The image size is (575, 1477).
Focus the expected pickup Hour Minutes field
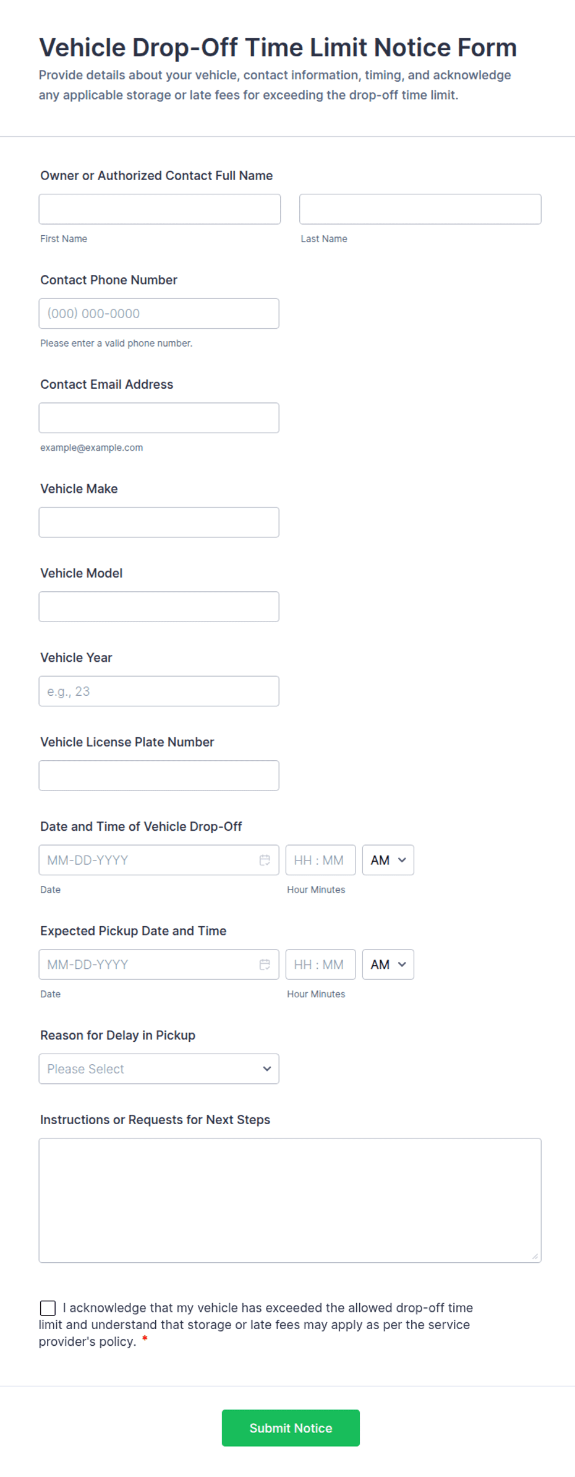point(320,964)
